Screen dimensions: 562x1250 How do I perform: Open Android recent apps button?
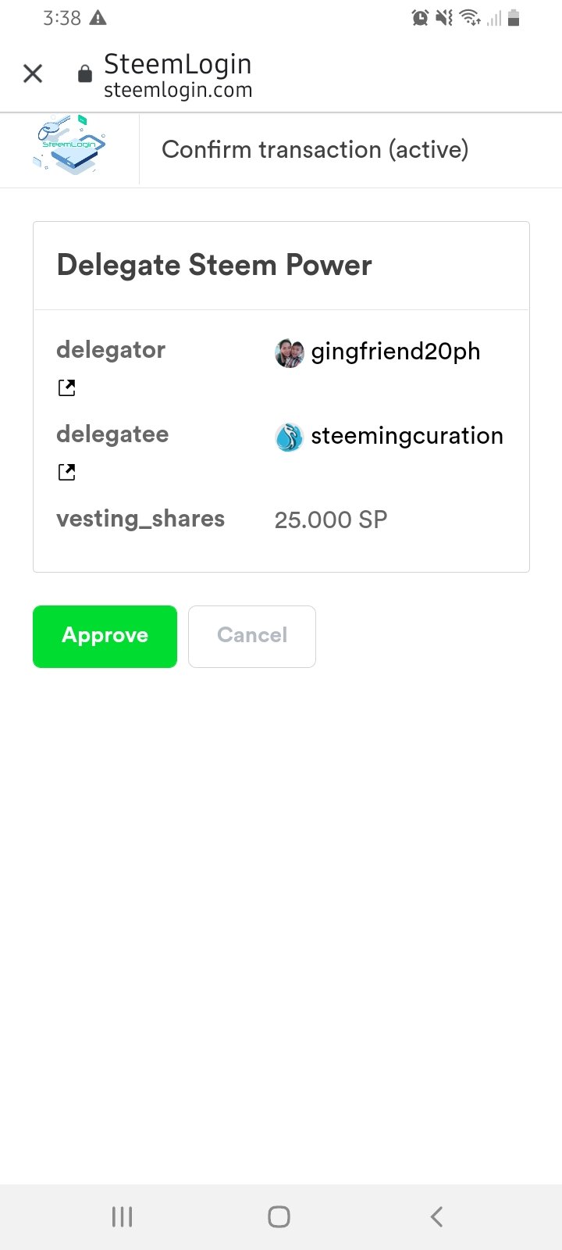pos(123,1216)
